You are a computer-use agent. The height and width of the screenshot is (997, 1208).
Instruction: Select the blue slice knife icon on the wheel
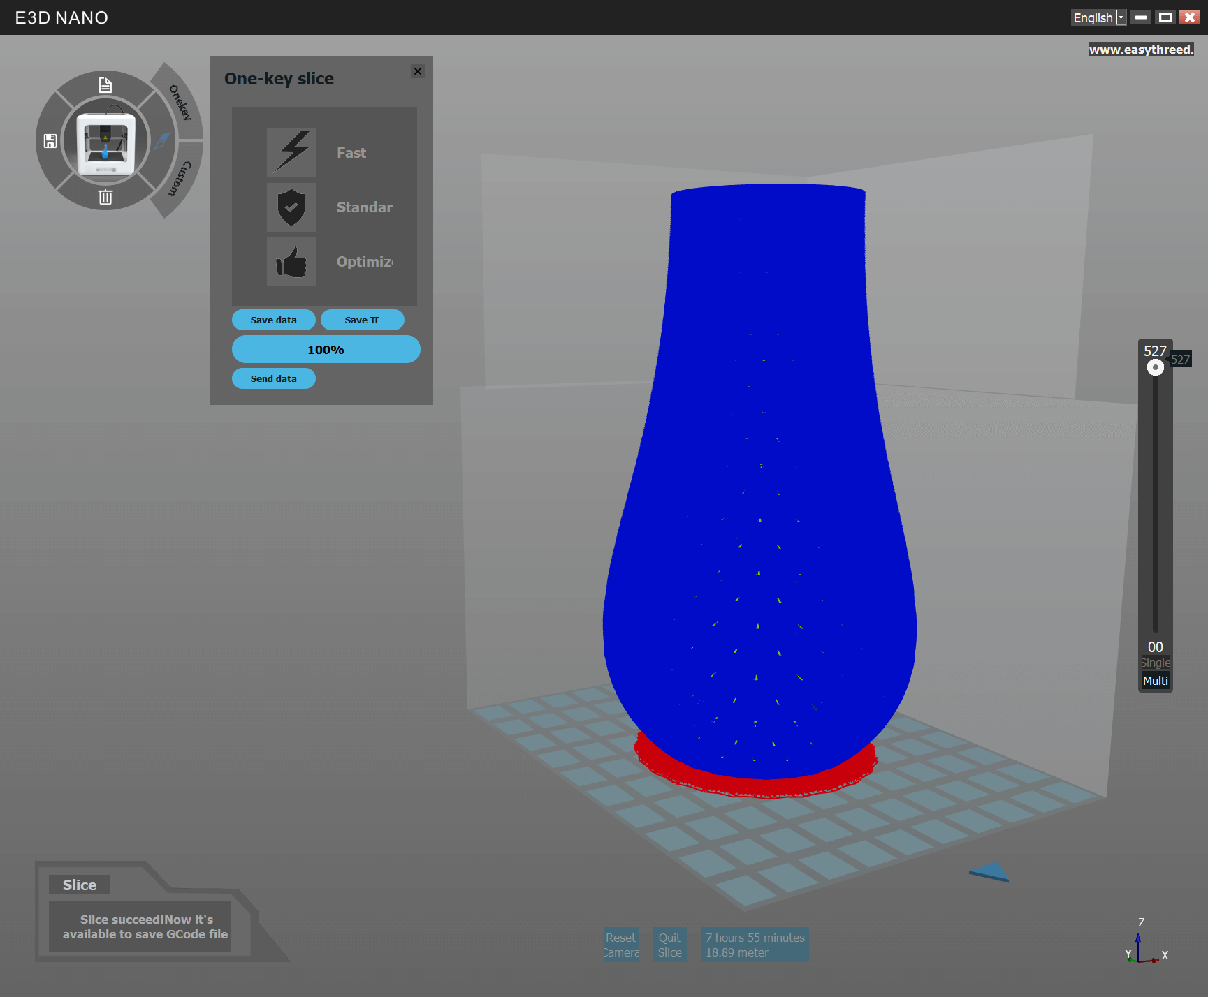[x=163, y=140]
